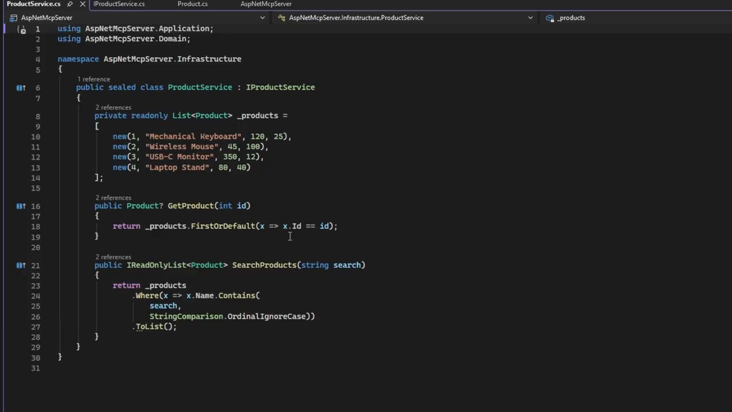732x412 pixels.
Task: Click the _products field icon in navigation bar
Action: pyautogui.click(x=550, y=18)
